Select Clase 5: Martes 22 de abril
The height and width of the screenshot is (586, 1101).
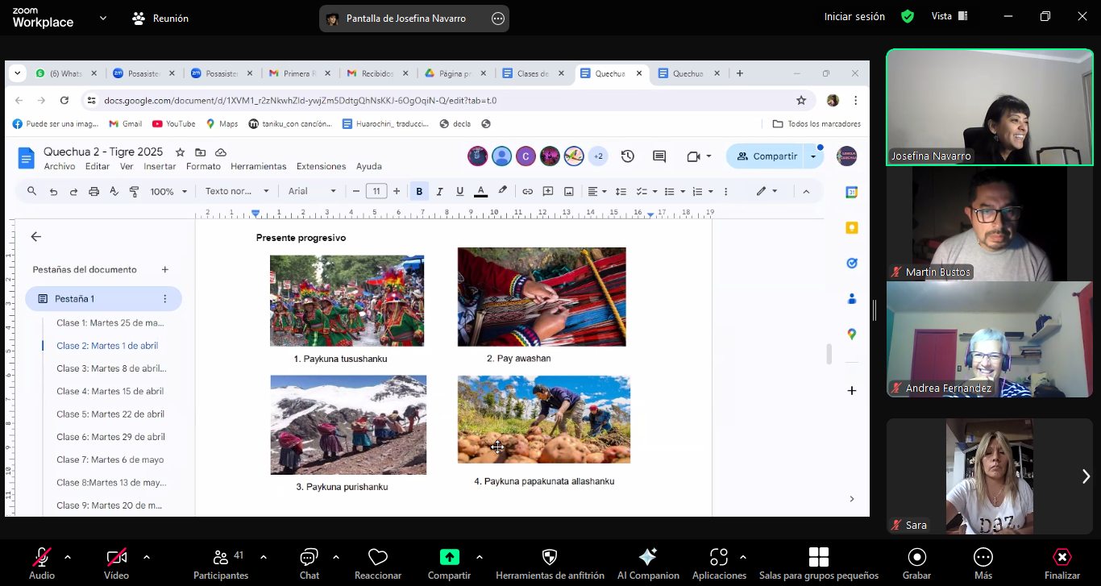(x=110, y=414)
